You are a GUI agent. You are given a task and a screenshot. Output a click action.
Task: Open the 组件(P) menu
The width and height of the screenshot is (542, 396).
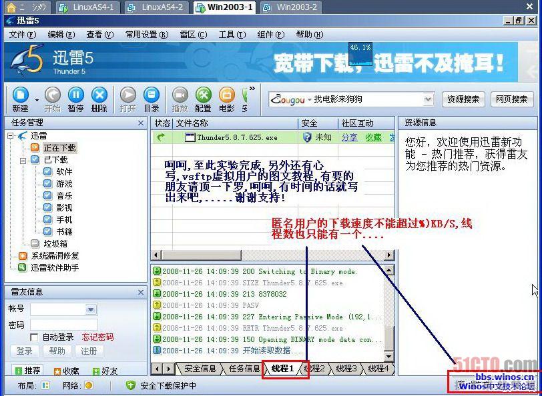point(271,35)
